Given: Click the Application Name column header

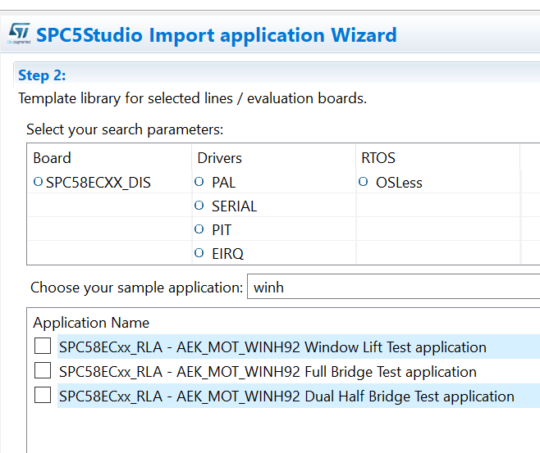Looking at the screenshot, I should coord(91,322).
